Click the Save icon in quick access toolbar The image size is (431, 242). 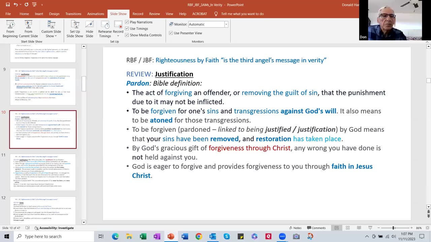tap(7, 5)
